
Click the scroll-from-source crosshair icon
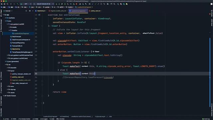point(26,11)
